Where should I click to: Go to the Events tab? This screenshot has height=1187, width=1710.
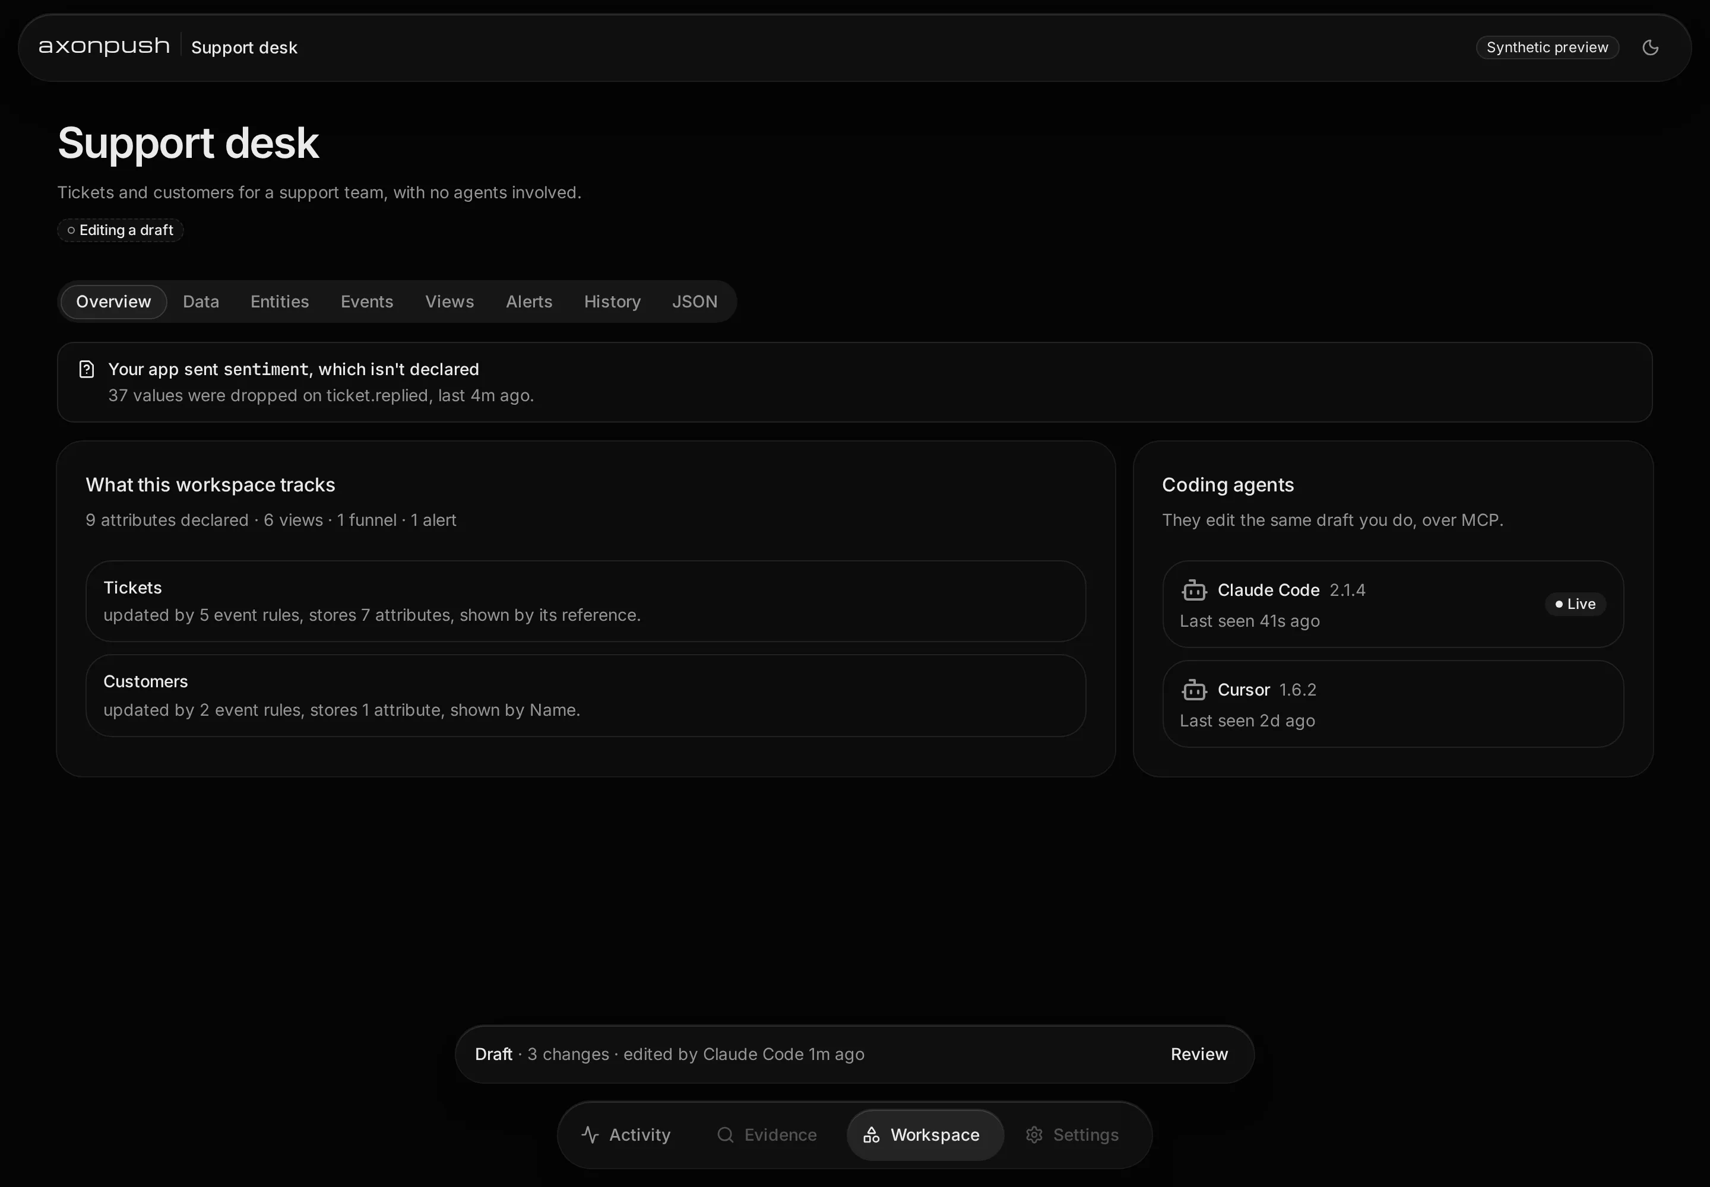[367, 301]
